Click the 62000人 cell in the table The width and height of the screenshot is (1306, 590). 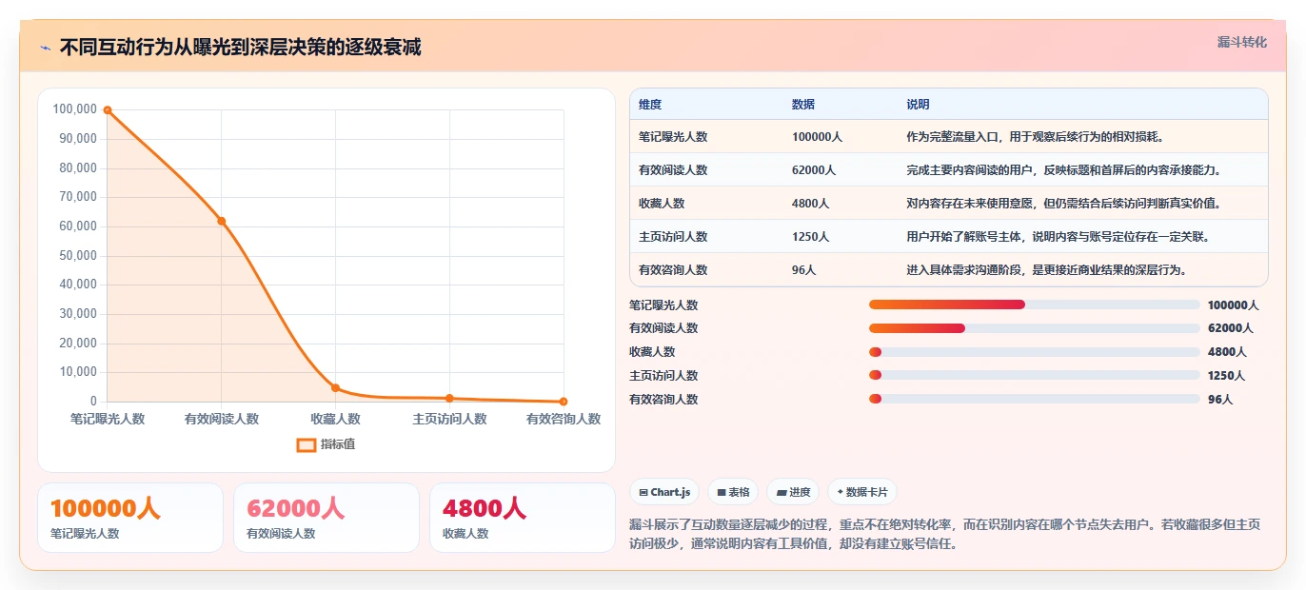814,170
